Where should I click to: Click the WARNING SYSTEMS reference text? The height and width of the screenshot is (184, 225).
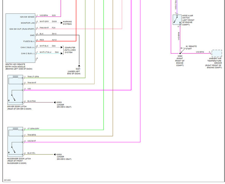click(67, 23)
